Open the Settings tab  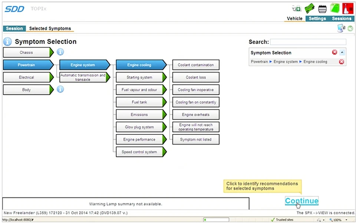(317, 19)
